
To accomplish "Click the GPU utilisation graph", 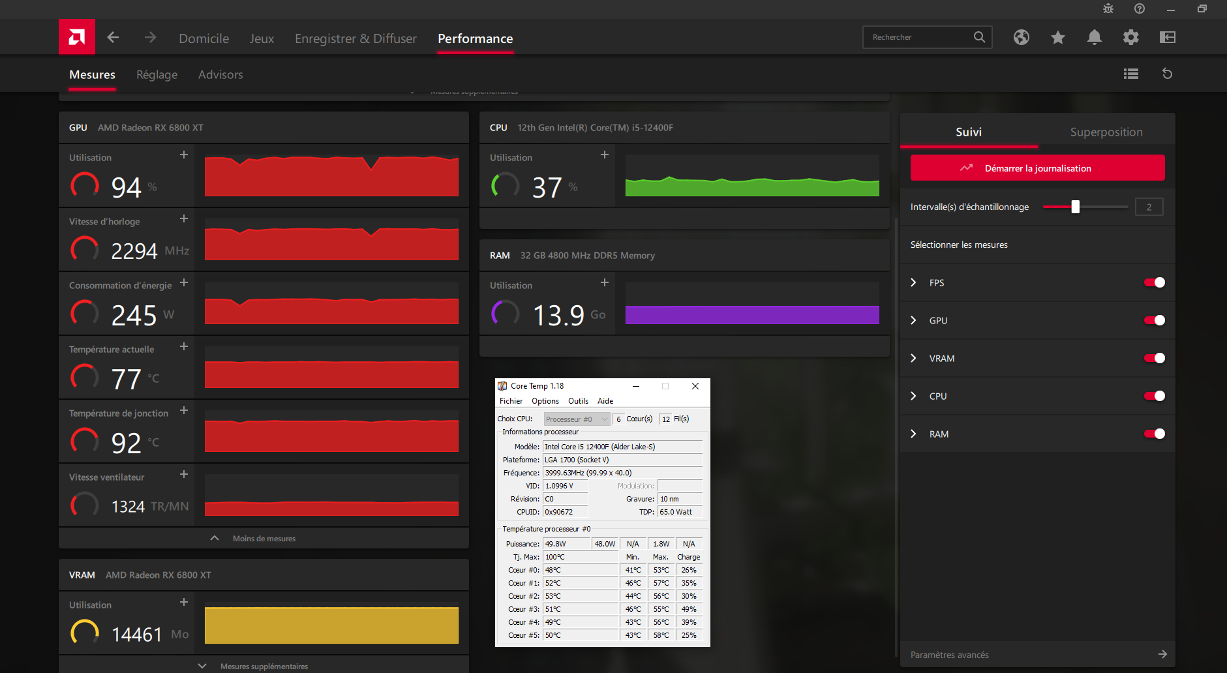I will click(x=331, y=175).
